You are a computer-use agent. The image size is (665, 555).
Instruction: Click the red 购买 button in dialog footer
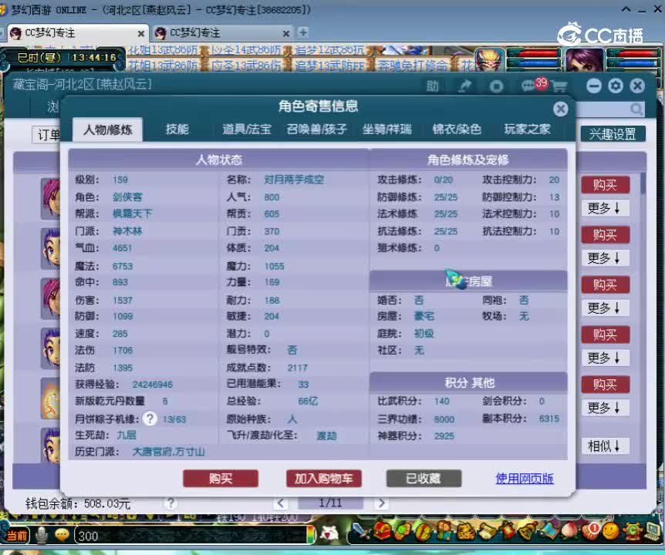point(221,479)
